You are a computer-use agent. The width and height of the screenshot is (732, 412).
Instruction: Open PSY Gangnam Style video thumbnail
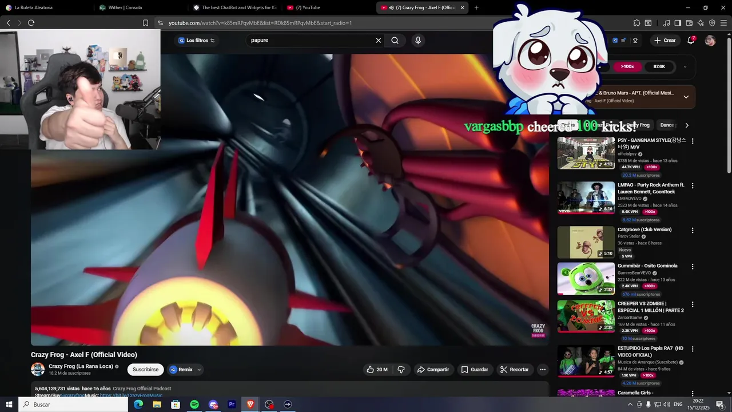point(586,153)
